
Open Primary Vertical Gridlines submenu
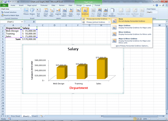point(96,22)
